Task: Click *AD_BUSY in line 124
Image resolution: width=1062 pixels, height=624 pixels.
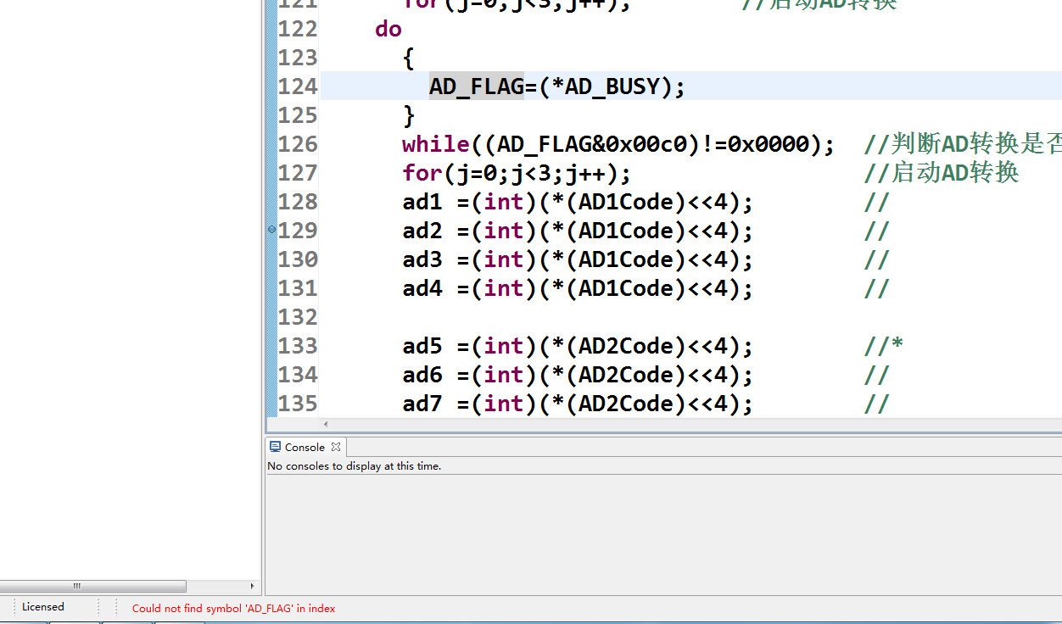Action: coord(606,86)
